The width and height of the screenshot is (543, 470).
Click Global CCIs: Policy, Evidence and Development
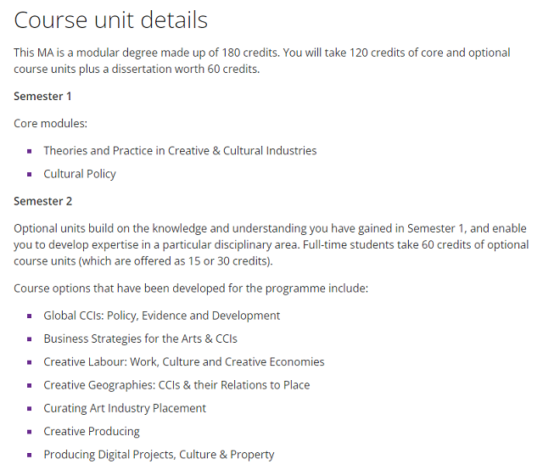[x=162, y=316]
